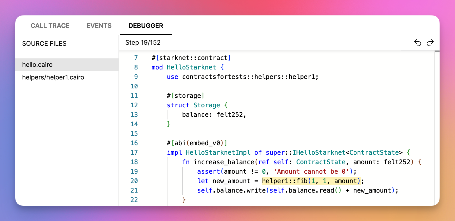
Task: Click 'use contractsfortests::helpers::helper1;' line
Action: [243, 77]
